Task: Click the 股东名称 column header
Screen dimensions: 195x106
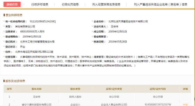Action: 36,89
